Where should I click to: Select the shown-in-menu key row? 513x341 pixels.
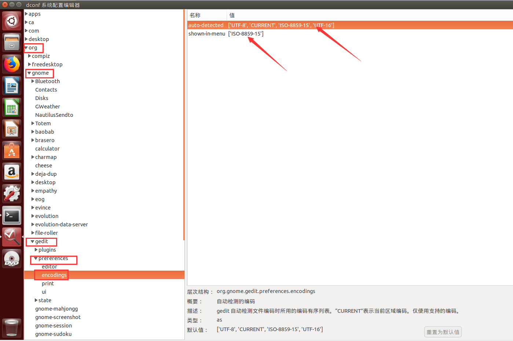point(257,33)
